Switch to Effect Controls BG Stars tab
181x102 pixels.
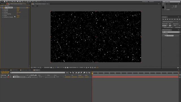(16, 4)
